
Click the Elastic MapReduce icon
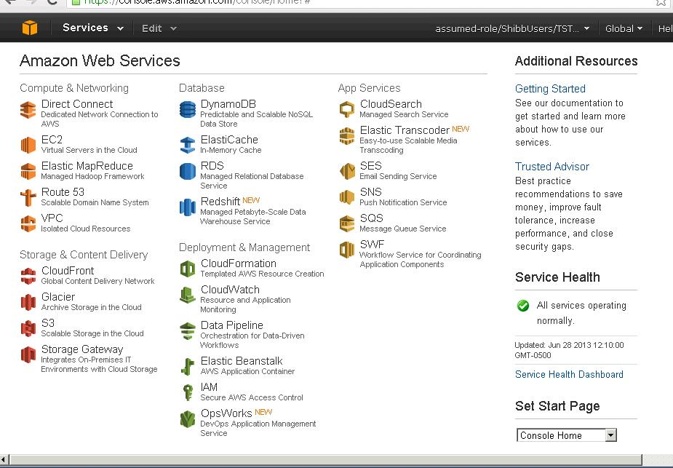pos(28,171)
